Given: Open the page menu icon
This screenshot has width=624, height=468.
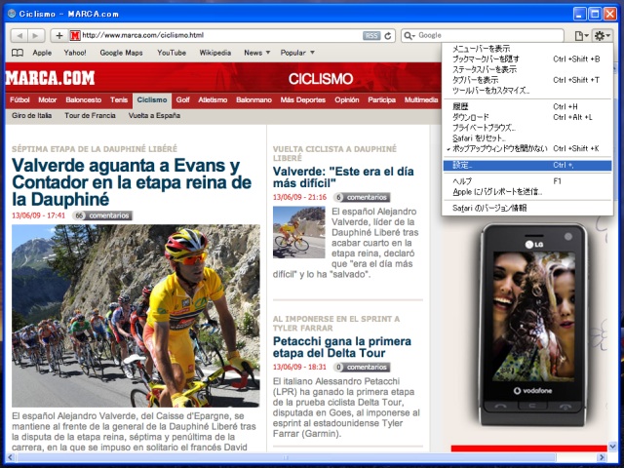Looking at the screenshot, I should 581,36.
